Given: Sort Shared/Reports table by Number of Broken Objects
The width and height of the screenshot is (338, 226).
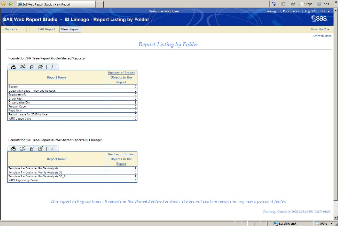Looking at the screenshot, I should coord(121,77).
